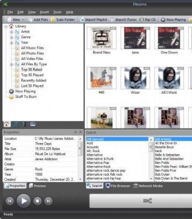Click Add Files toolbar button
Image resolution: width=192 pixels, height=219 pixels.
[38, 20]
